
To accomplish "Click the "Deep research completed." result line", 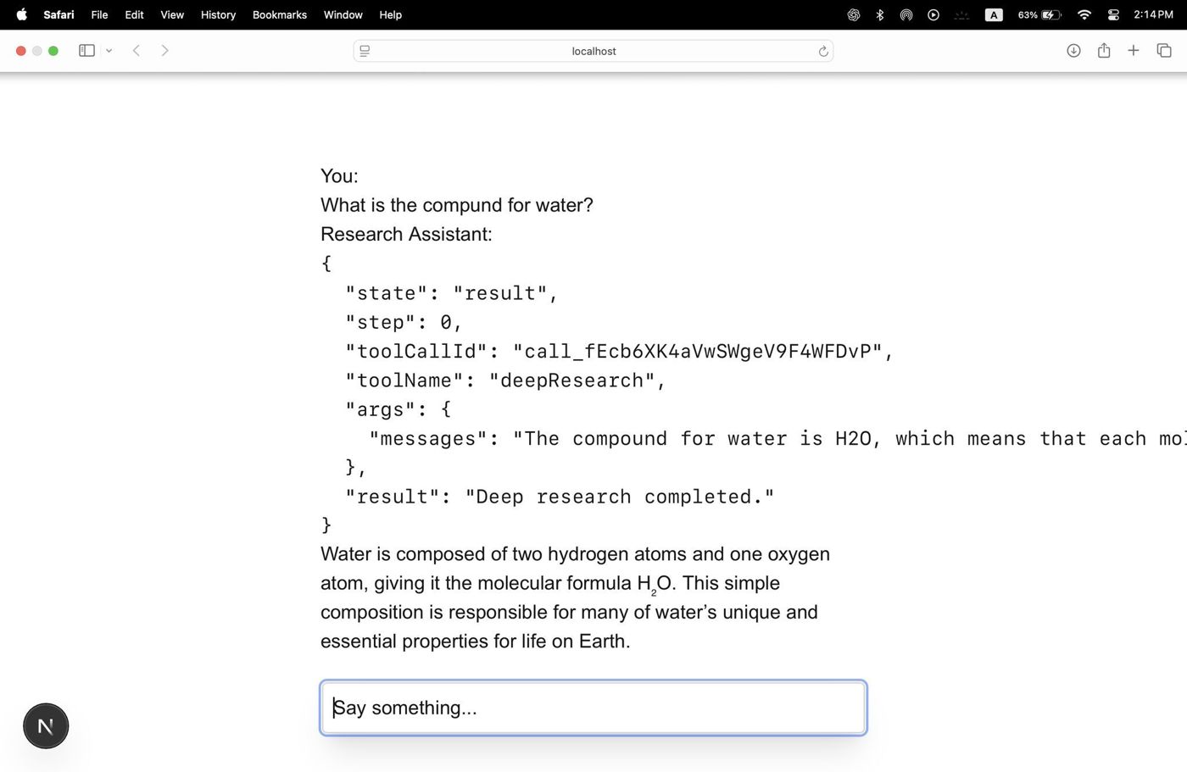I will 560,497.
